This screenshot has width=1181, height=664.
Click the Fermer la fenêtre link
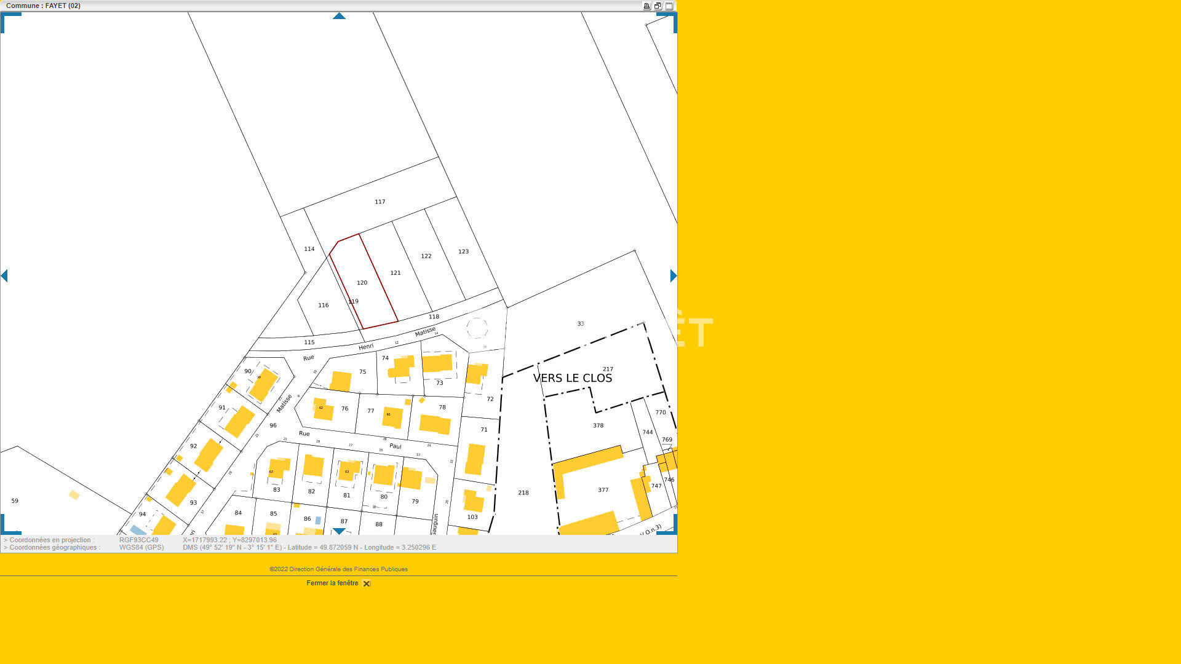(332, 583)
